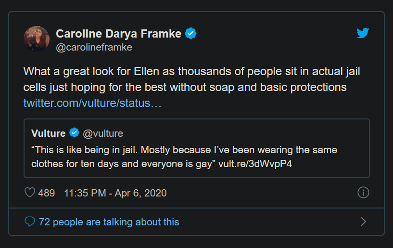Open the vult.re/3dWvpP4 link

click(x=254, y=163)
